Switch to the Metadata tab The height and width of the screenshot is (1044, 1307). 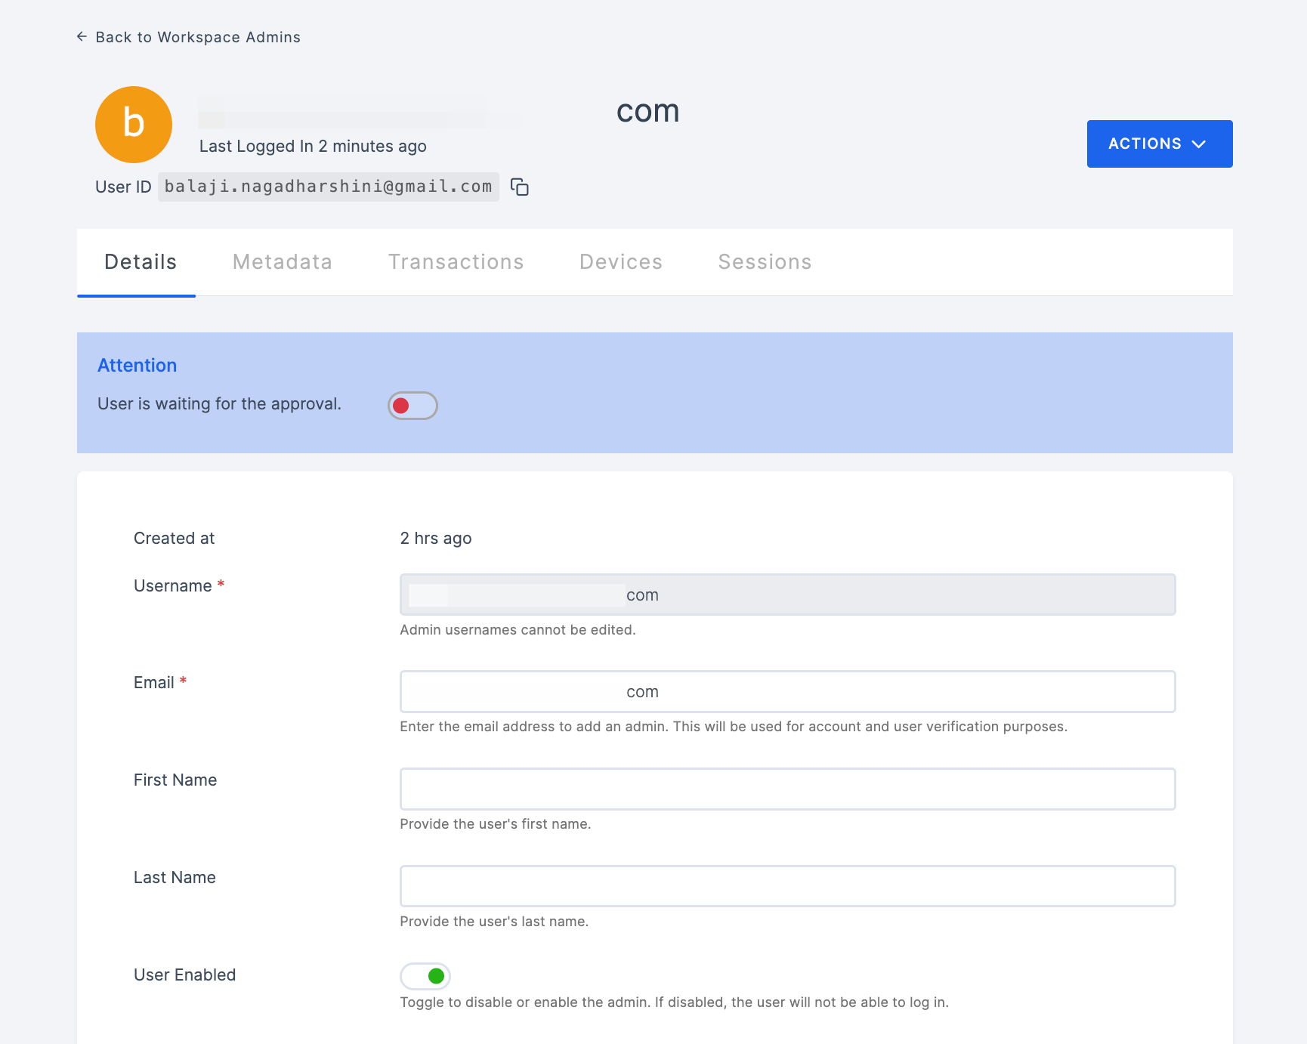pos(283,262)
